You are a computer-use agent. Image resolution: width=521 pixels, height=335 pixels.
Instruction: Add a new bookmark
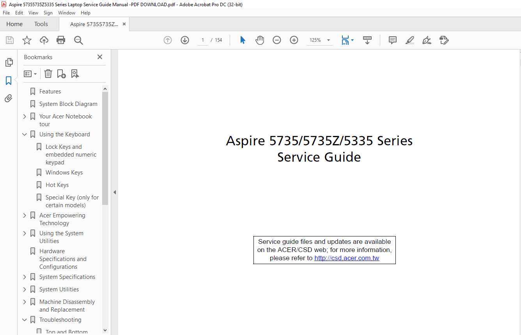click(x=61, y=74)
